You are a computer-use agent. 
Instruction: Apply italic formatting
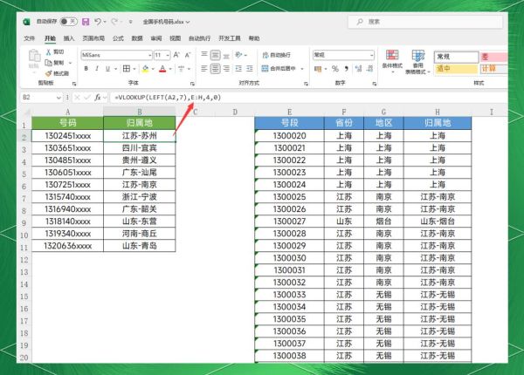point(95,68)
